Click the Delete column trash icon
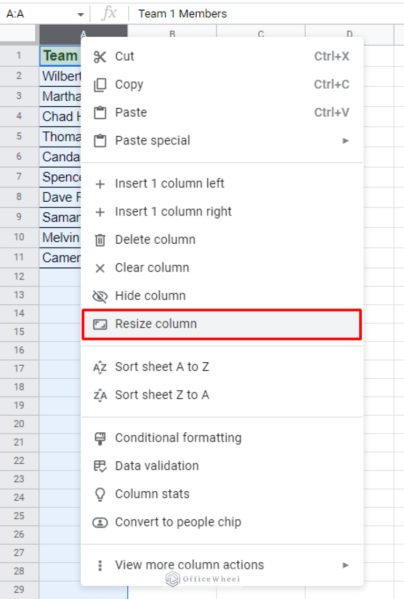404x599 pixels. (x=100, y=239)
